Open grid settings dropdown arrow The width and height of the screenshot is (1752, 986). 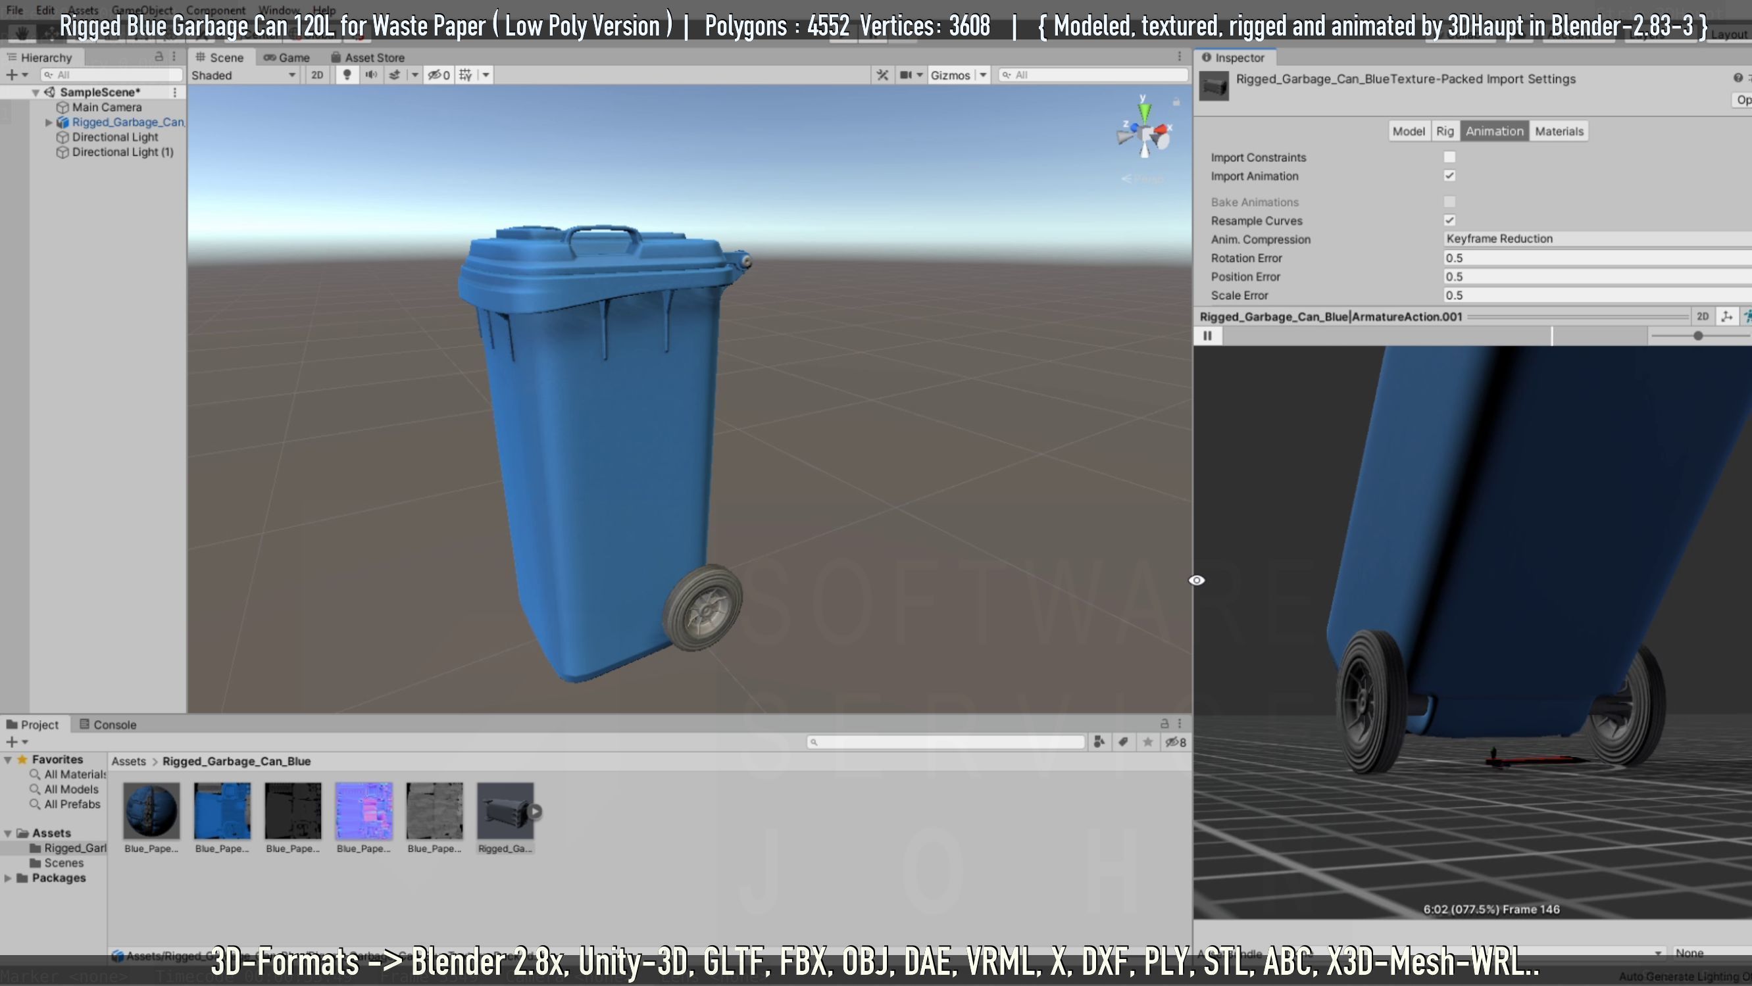pos(486,75)
